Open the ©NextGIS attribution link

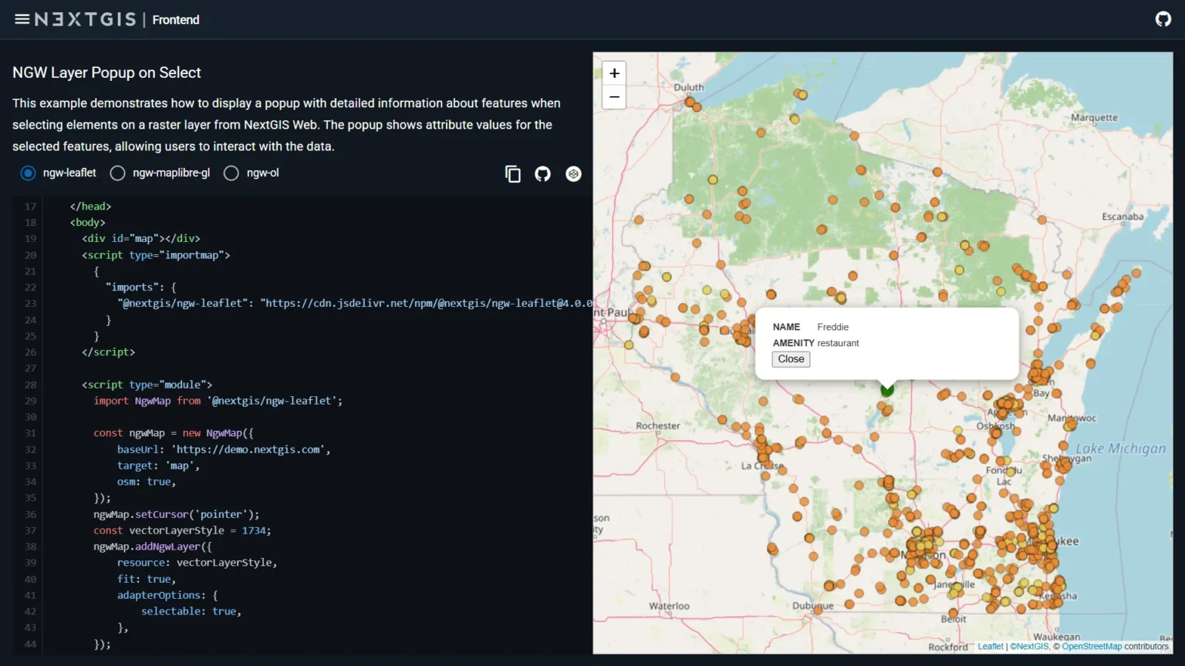click(1030, 647)
